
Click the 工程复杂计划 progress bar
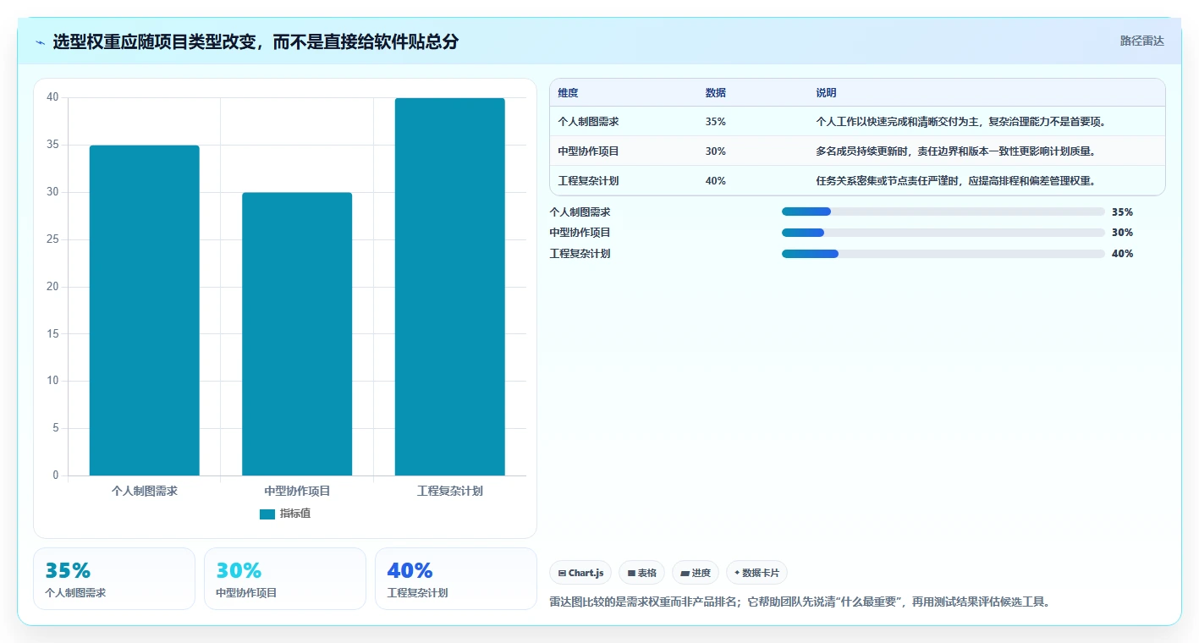pyautogui.click(x=943, y=254)
